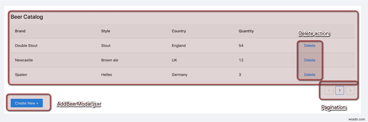Delete the Double Stout entry

tap(310, 46)
